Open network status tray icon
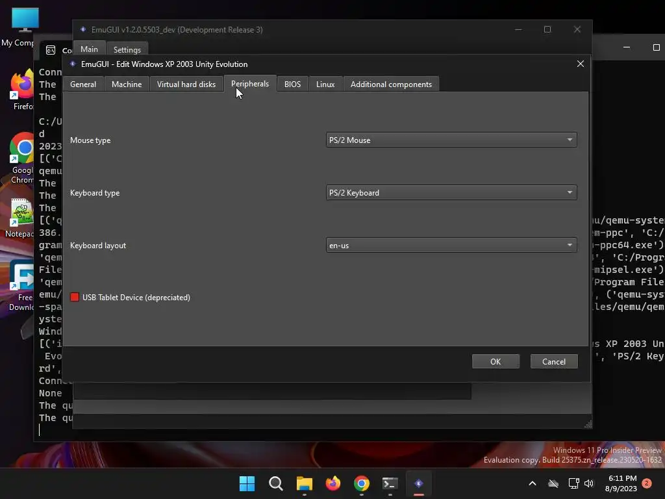Screen dimensions: 665x499 pos(573,483)
